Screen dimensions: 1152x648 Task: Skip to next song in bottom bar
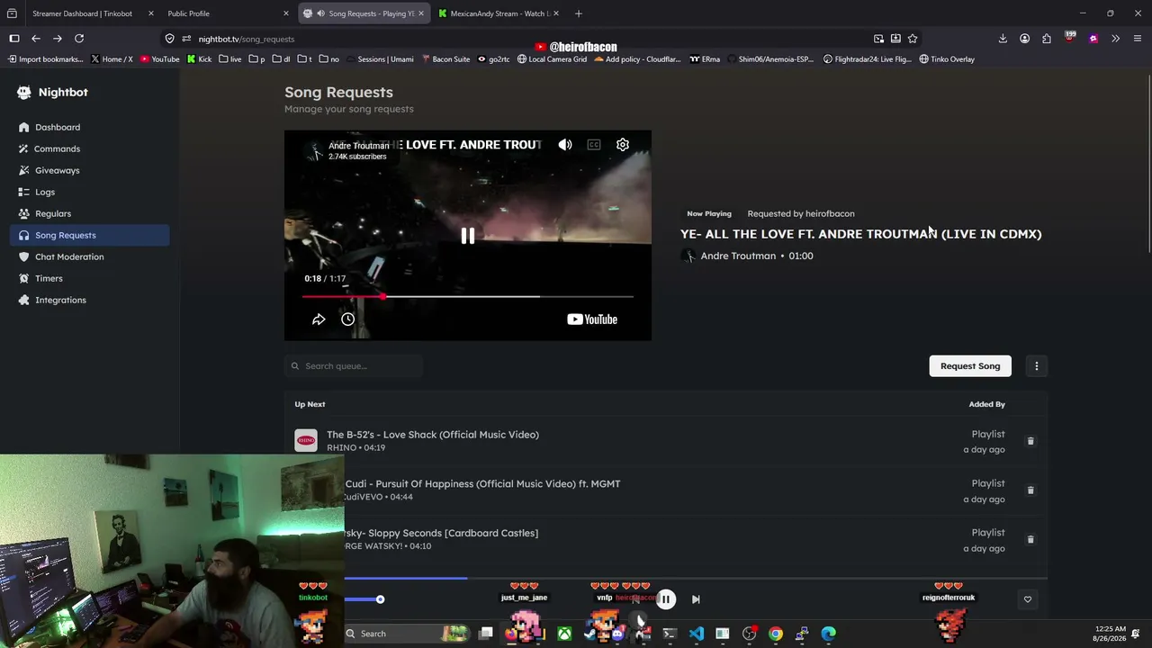(696, 599)
